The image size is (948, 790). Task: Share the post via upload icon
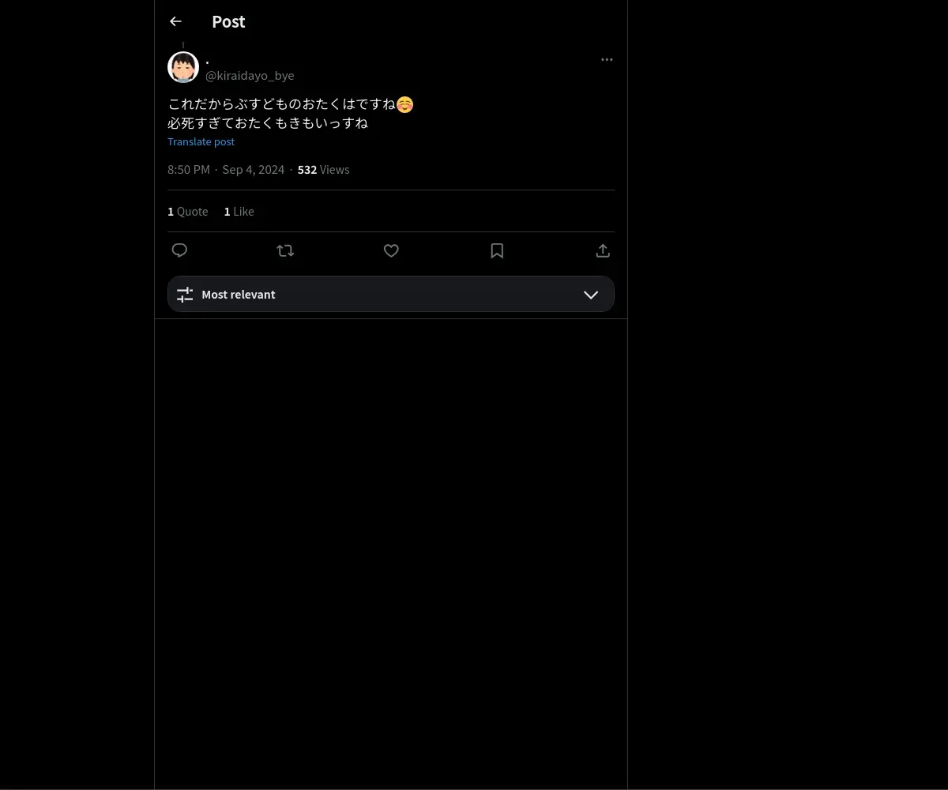tap(603, 250)
